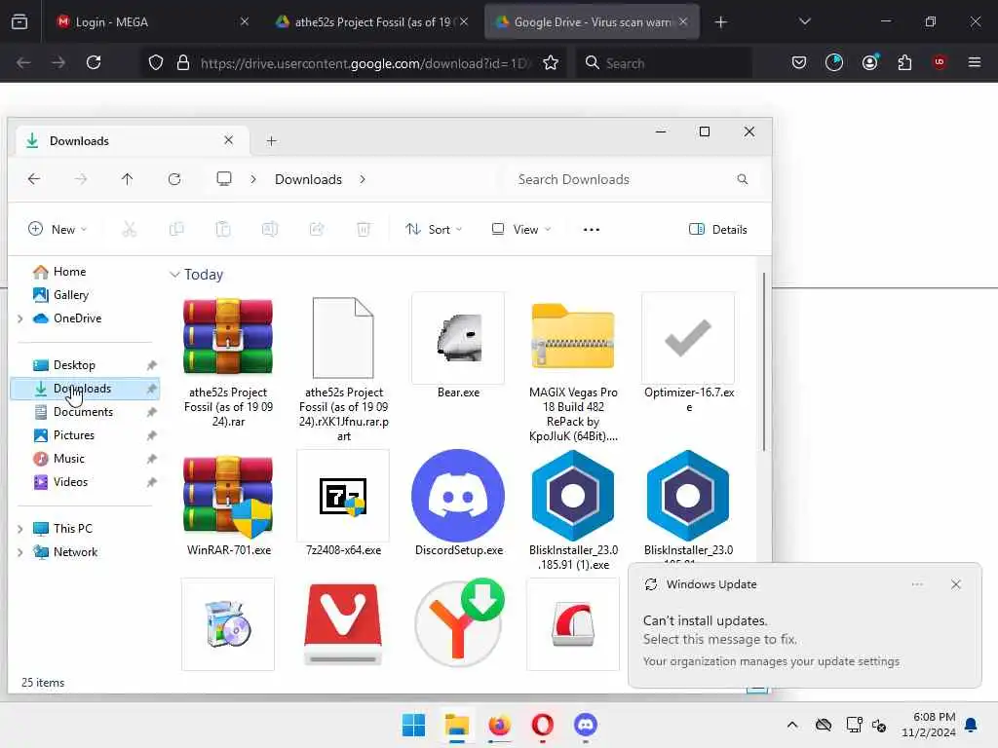Open the Firefox extensions puzzle icon
The height and width of the screenshot is (748, 998).
(x=904, y=62)
